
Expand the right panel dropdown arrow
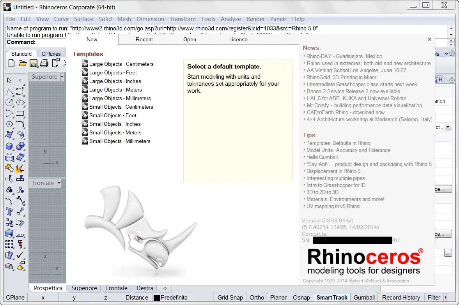pyautogui.click(x=448, y=127)
